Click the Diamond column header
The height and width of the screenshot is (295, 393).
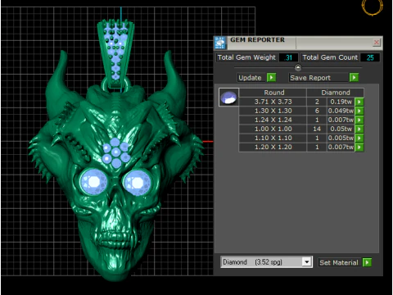(x=336, y=93)
